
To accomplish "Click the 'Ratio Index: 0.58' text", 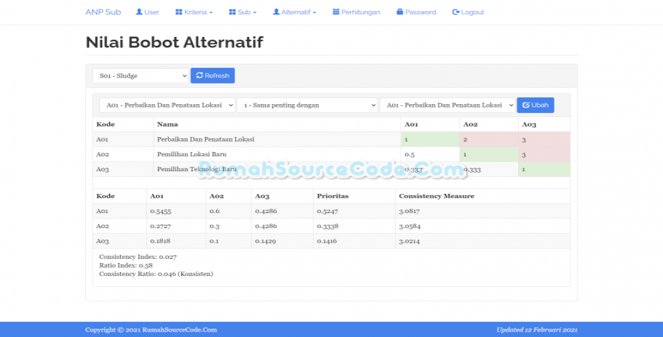I will [126, 265].
